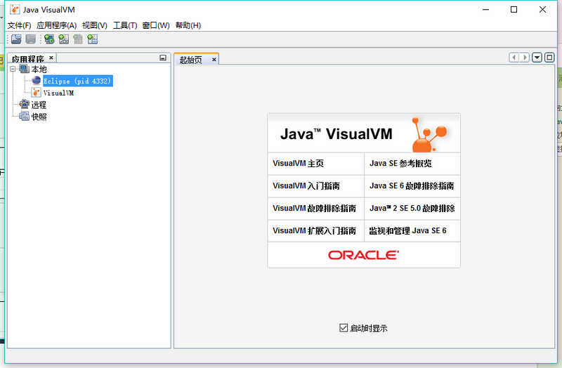Select the 本地 tree node label
Viewport: 562px width, 368px height.
coord(39,69)
